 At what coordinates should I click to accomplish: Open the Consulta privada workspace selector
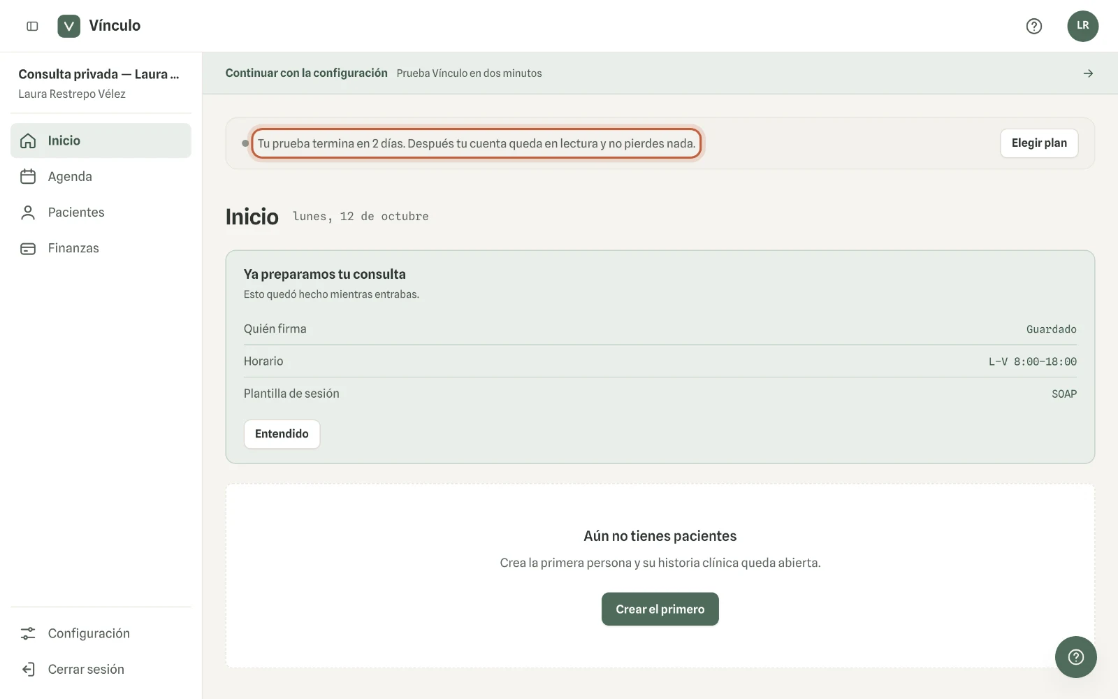[101, 83]
